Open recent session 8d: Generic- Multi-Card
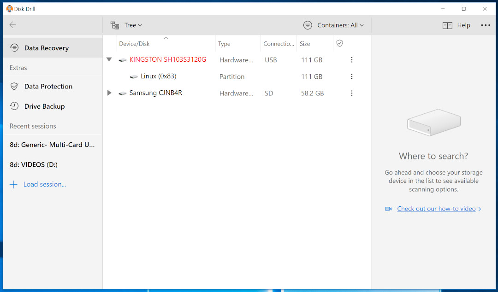Viewport: 498px width, 292px height. [x=53, y=145]
